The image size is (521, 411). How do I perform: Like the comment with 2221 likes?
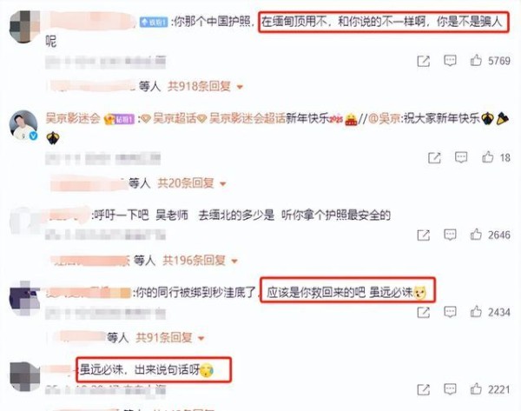coord(476,388)
